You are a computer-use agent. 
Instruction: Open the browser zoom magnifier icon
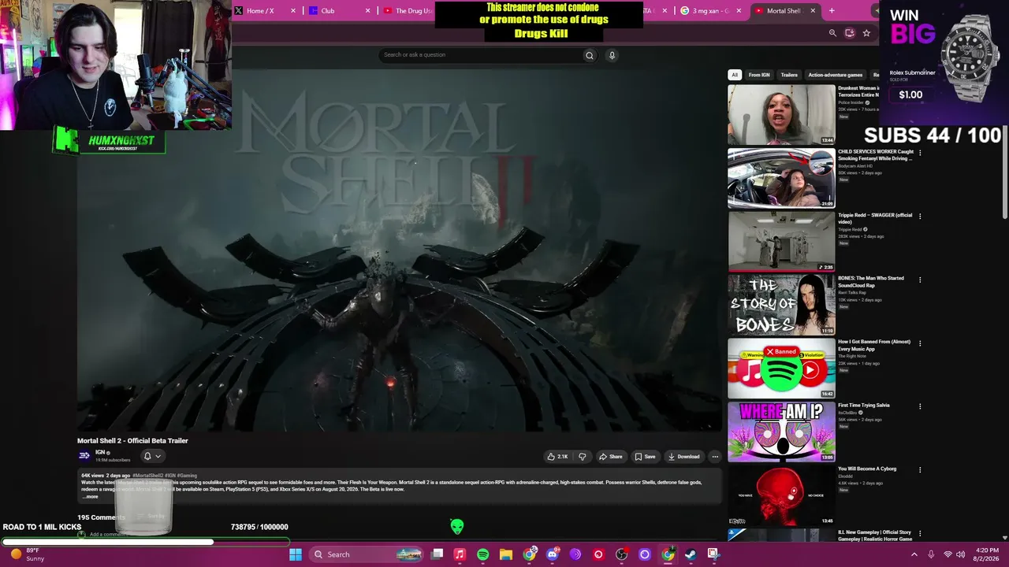[x=832, y=33]
